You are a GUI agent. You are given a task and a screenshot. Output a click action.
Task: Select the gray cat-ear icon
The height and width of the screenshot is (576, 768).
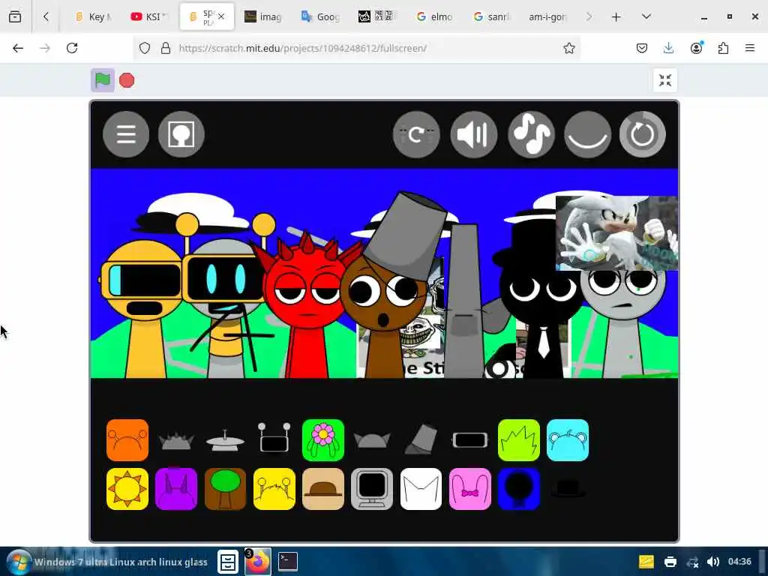(372, 440)
